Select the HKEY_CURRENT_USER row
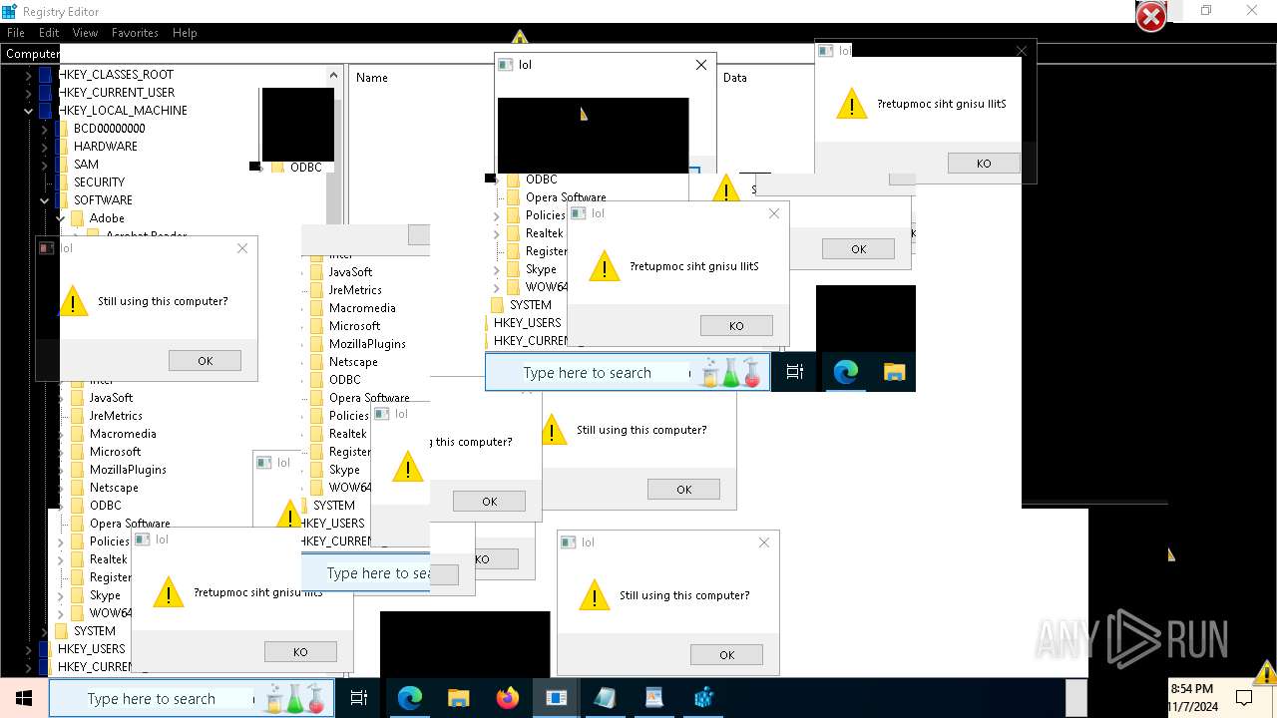 tap(116, 93)
